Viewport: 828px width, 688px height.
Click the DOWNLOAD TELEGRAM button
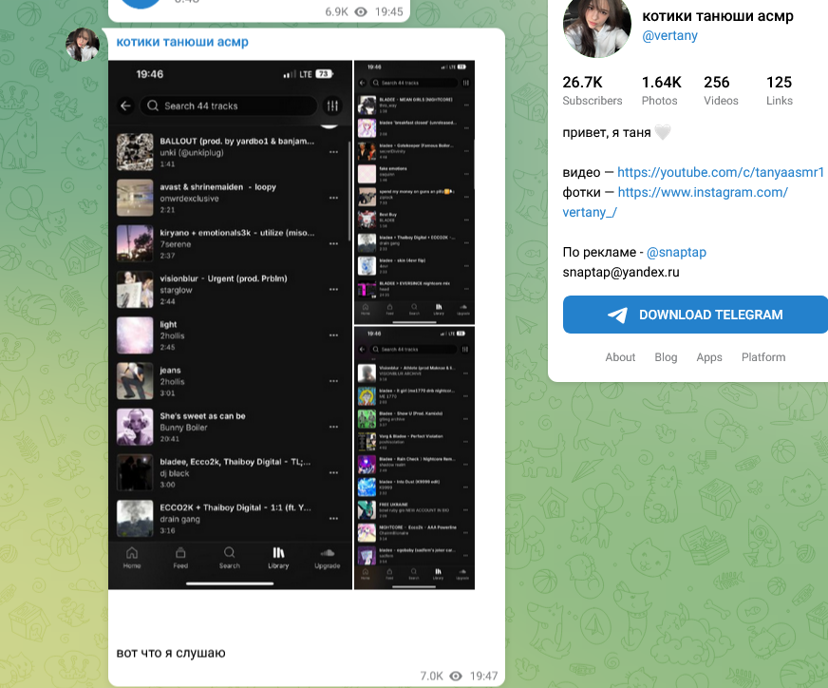695,315
